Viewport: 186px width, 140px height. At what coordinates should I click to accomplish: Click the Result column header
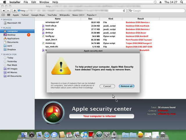141,19
